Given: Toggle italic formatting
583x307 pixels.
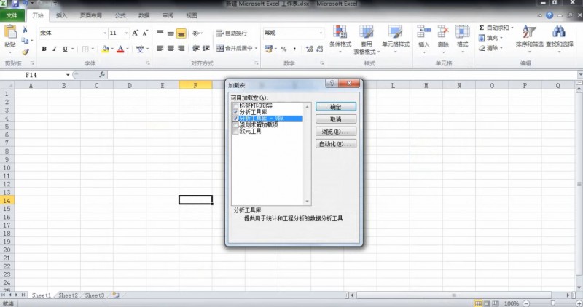Looking at the screenshot, I should pyautogui.click(x=54, y=49).
